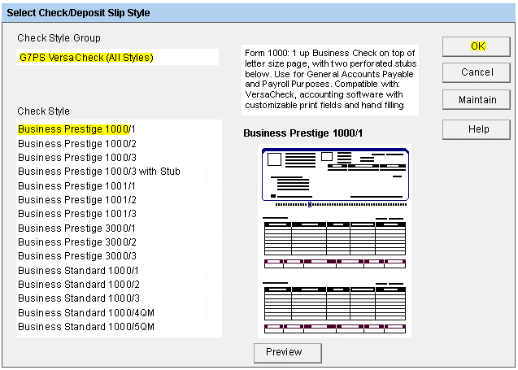Click the check layout preview thumbnail
Viewport: 518px width, 370px height.
[334, 241]
